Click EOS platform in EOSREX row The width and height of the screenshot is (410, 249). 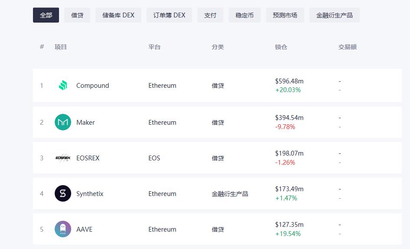click(x=154, y=158)
